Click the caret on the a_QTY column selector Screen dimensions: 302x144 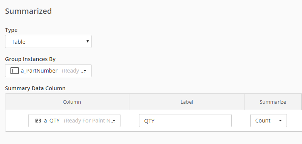click(114, 121)
